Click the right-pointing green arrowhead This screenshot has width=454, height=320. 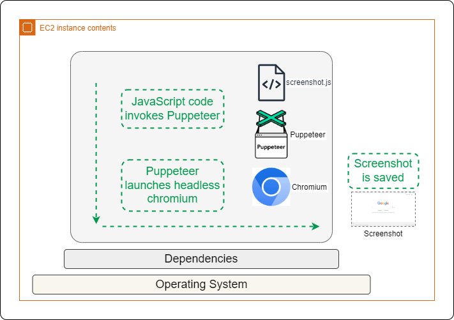315,226
